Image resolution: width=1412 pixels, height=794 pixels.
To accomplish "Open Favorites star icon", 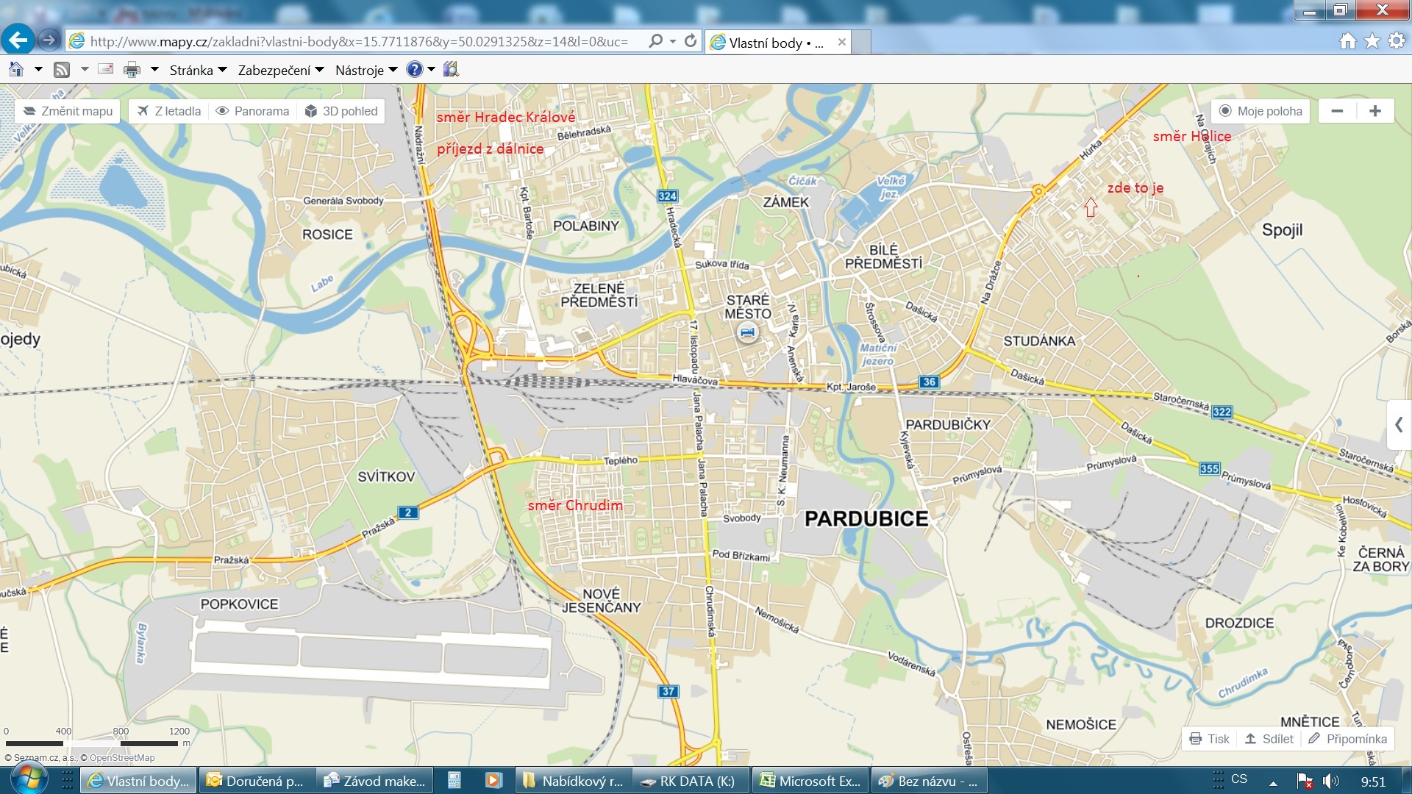I will 1372,41.
